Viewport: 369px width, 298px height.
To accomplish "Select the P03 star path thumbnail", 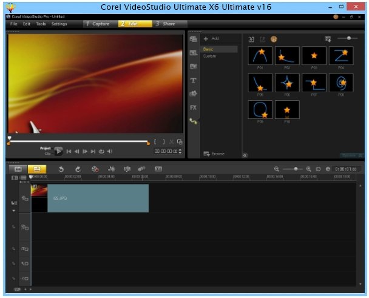I will click(x=314, y=56).
